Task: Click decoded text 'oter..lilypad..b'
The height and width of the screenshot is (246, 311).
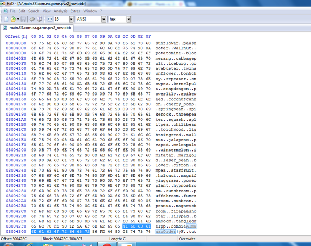Action: click(x=176, y=216)
